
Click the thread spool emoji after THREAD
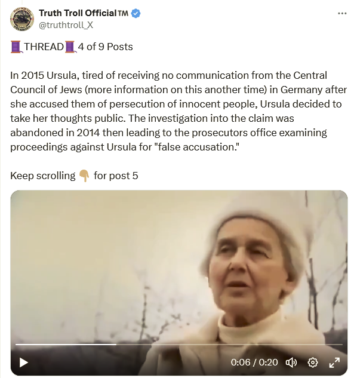click(x=70, y=47)
